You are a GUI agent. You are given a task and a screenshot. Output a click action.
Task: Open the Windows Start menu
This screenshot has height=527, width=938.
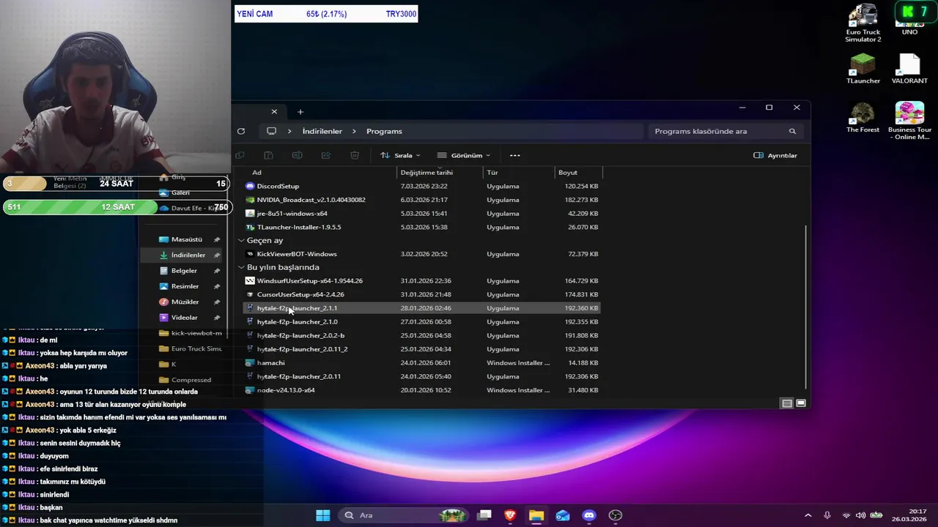click(322, 515)
